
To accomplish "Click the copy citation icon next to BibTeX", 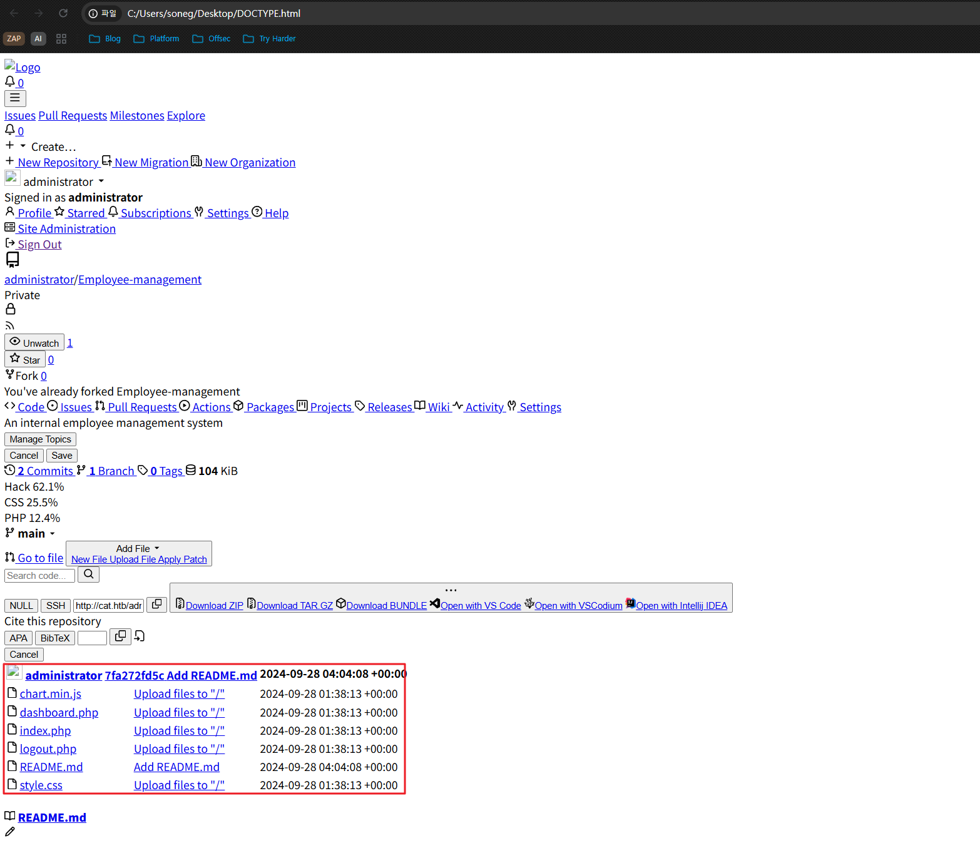I will tap(120, 636).
